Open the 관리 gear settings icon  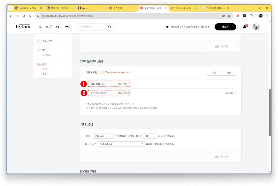coord(39,64)
